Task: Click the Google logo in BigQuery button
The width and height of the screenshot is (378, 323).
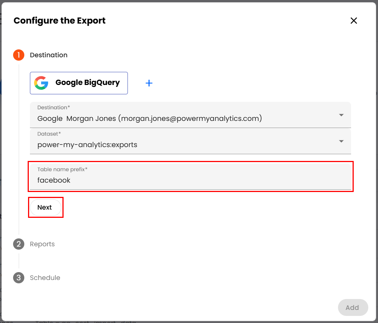Action: coord(41,83)
